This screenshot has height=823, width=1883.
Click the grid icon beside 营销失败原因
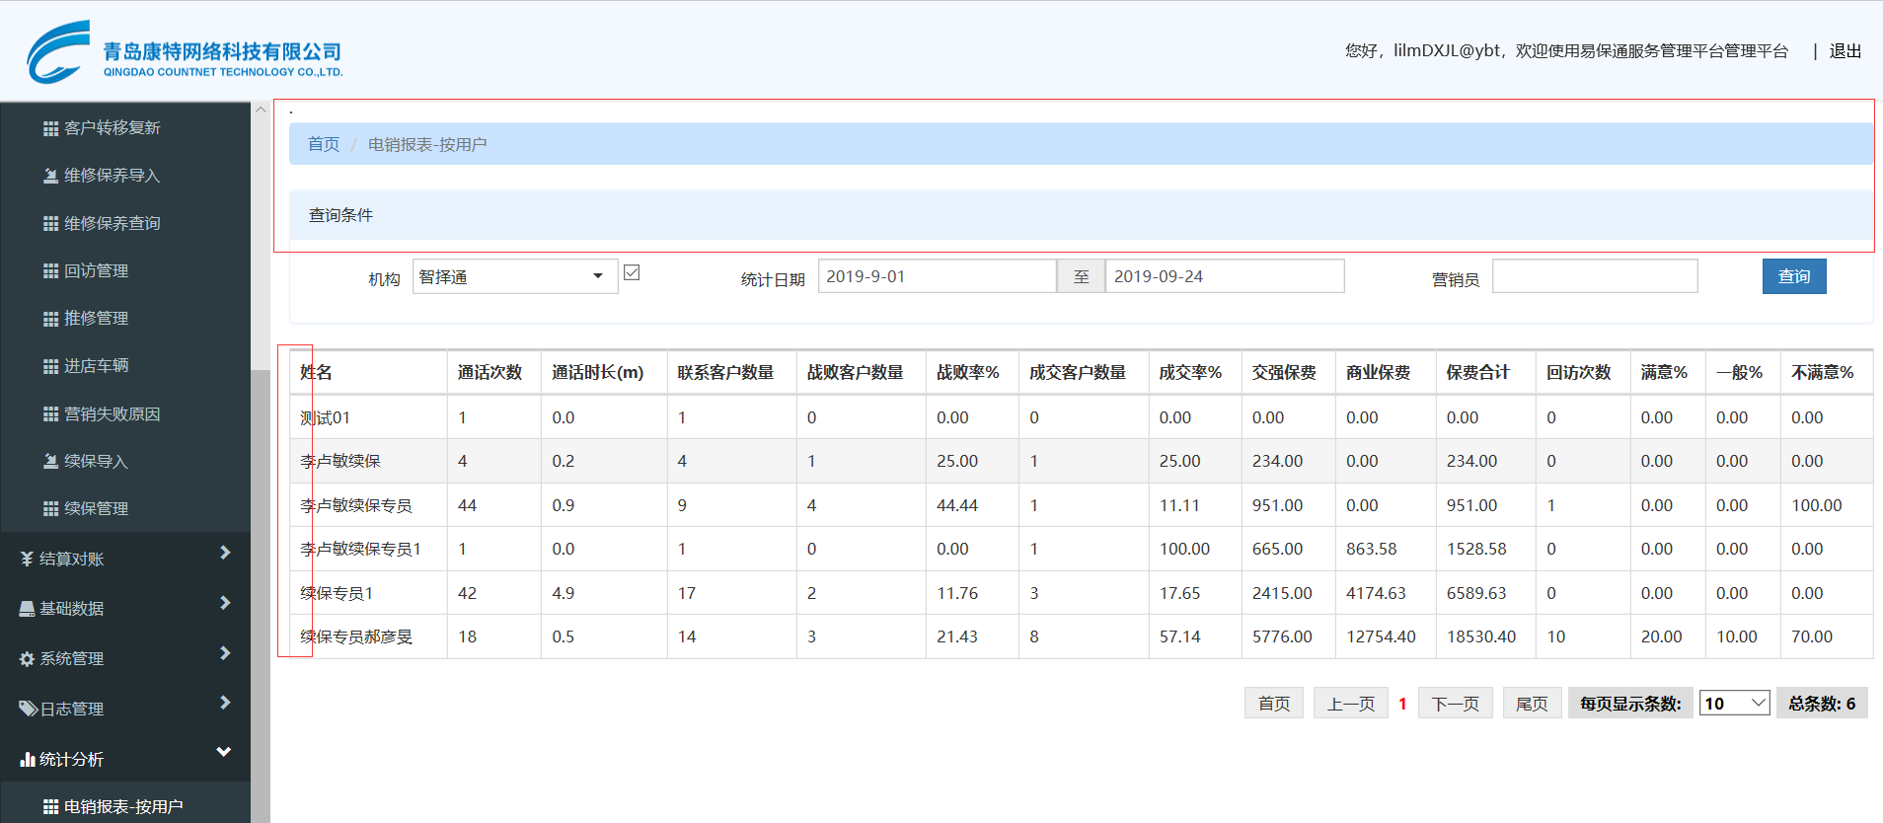pos(50,414)
